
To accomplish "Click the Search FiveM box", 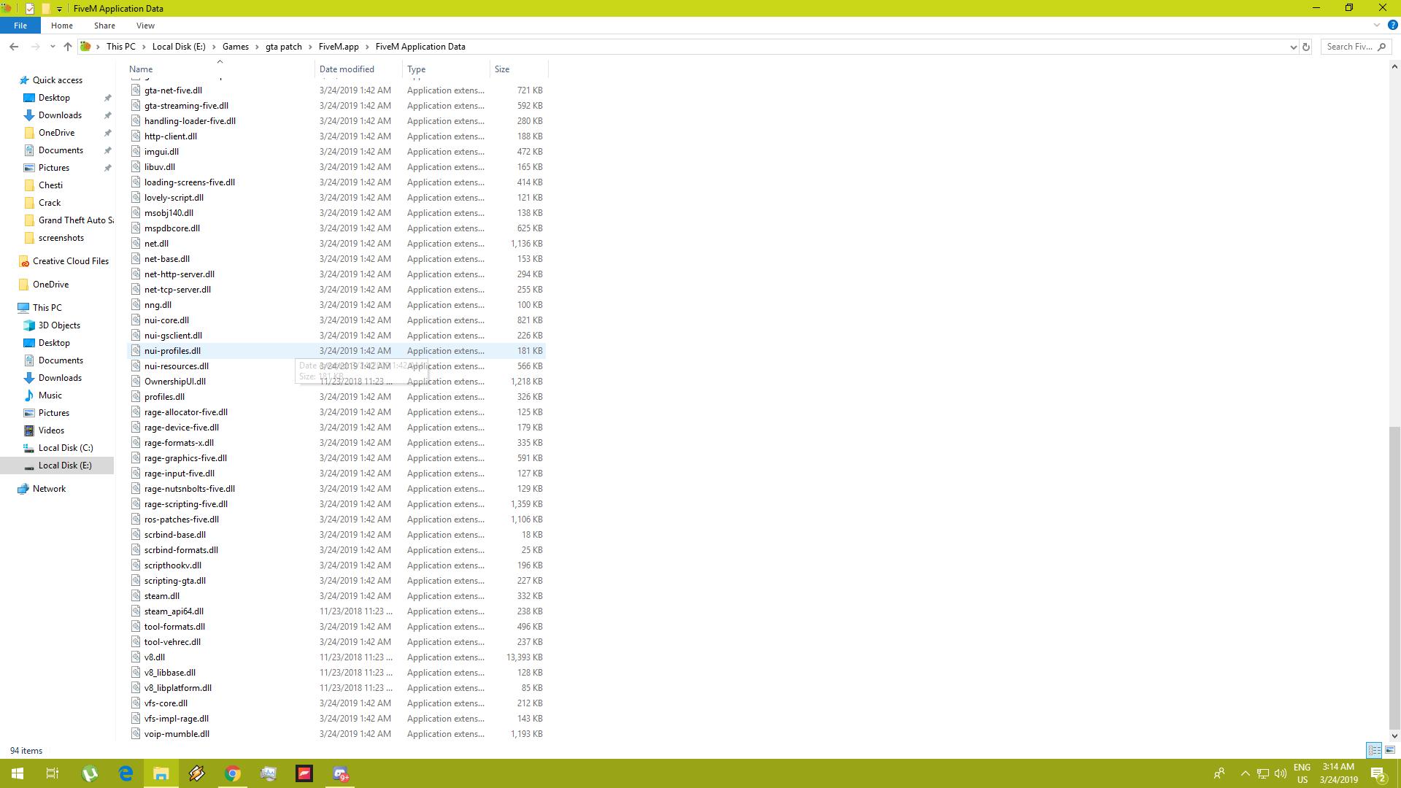I will pos(1356,47).
